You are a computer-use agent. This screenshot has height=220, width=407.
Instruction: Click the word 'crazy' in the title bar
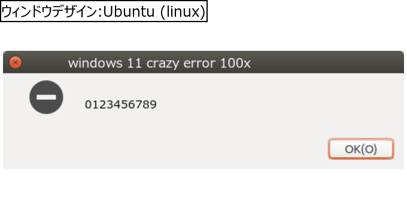coord(162,64)
